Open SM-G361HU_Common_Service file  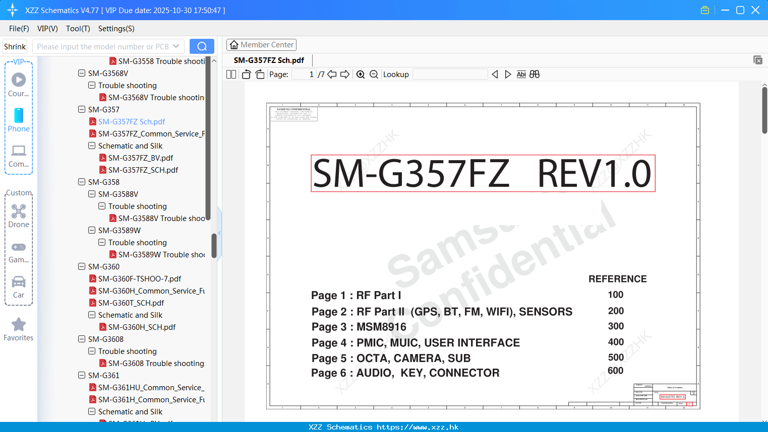pos(147,387)
